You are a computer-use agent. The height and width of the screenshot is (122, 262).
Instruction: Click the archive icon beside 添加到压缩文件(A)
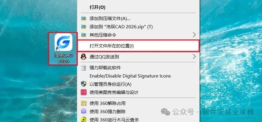pos(84,18)
